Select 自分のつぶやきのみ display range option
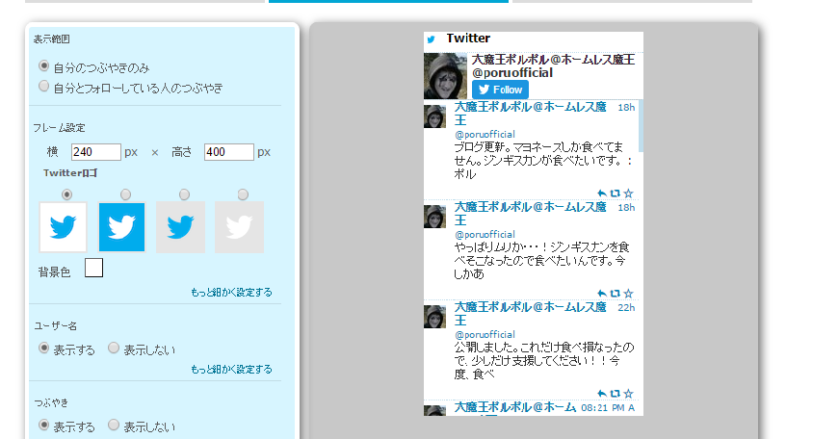Screen dimensions: 839x439 click(x=44, y=66)
